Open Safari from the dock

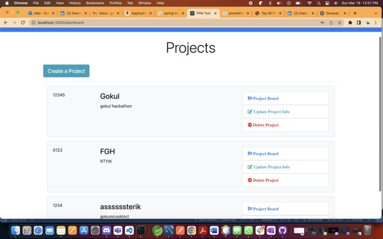click(x=38, y=230)
